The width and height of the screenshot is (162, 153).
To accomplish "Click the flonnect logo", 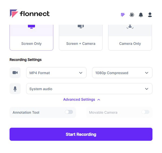I will click(30, 14).
